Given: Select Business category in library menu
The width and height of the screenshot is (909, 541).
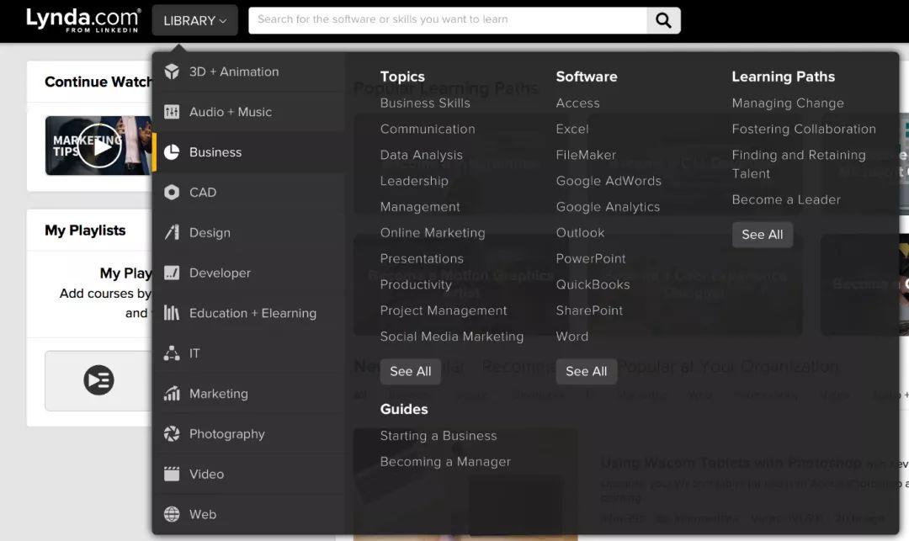Looking at the screenshot, I should [x=215, y=152].
